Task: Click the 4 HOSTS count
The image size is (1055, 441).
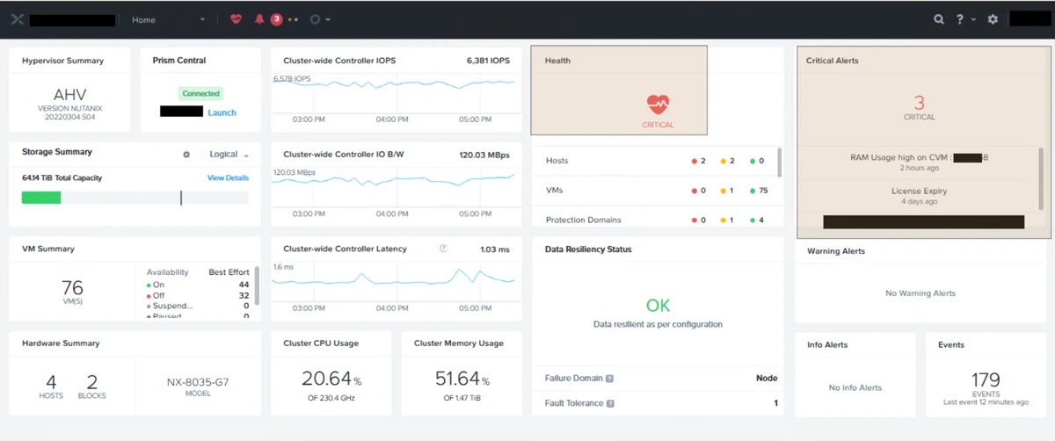Action: [x=51, y=386]
